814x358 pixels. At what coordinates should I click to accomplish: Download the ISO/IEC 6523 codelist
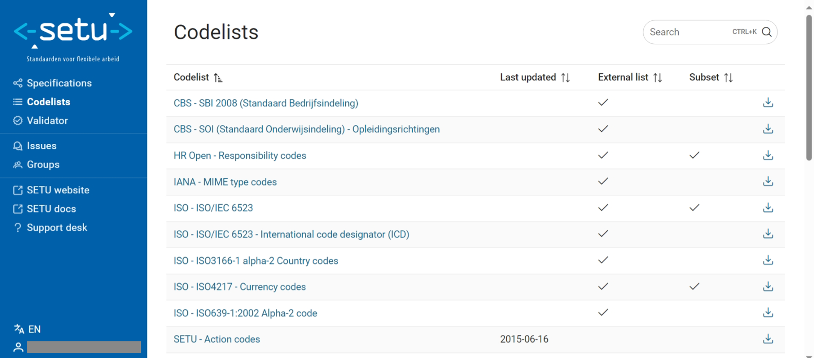coord(768,208)
